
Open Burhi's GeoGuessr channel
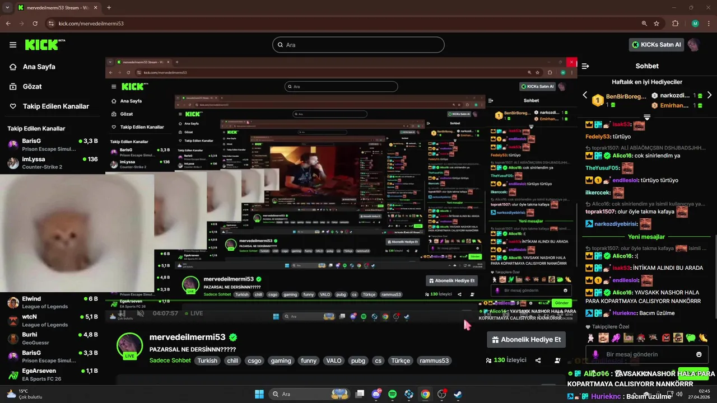point(53,339)
